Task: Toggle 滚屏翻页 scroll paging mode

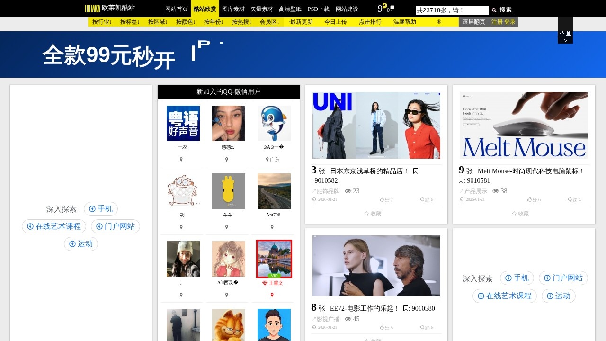Action: [473, 22]
